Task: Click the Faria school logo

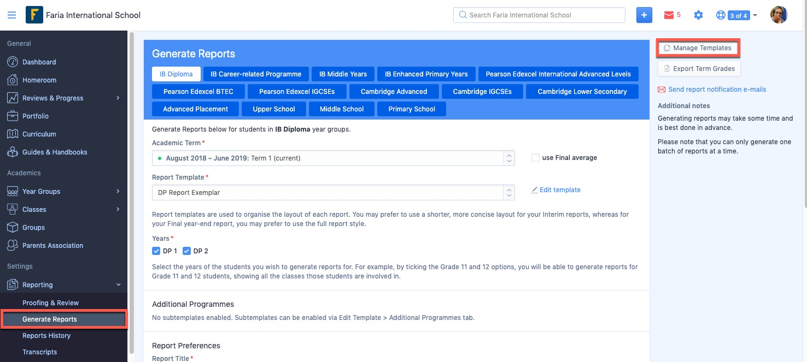Action: pyautogui.click(x=34, y=15)
